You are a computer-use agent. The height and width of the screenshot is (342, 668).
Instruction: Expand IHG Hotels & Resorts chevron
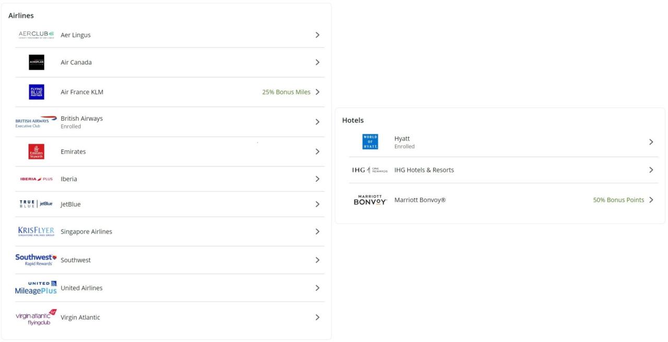point(651,170)
